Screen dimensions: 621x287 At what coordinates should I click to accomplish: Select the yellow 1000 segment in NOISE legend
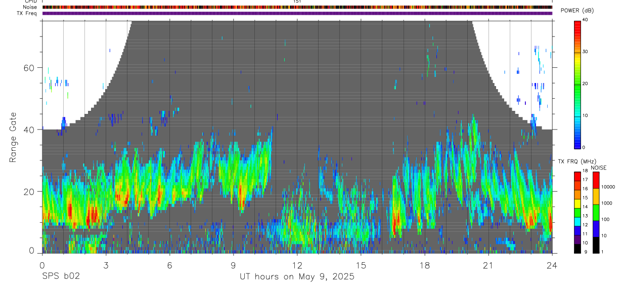[x=596, y=196]
